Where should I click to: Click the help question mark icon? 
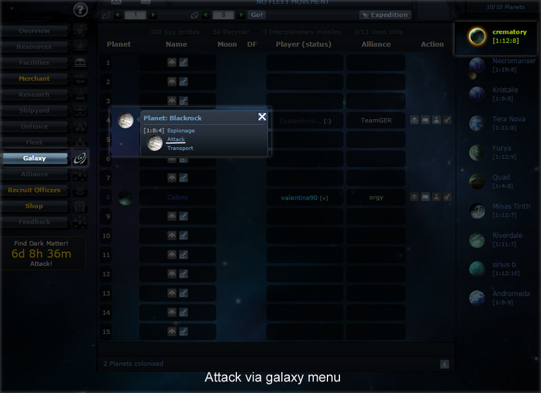click(80, 10)
